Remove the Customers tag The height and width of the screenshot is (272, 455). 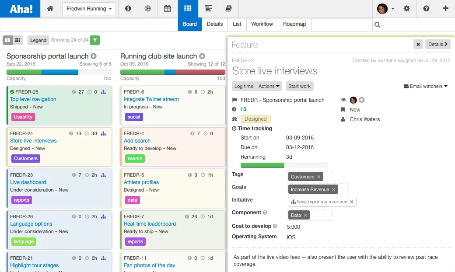(x=319, y=177)
